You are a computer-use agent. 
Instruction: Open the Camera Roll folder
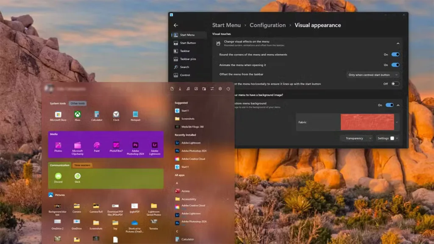(96, 208)
